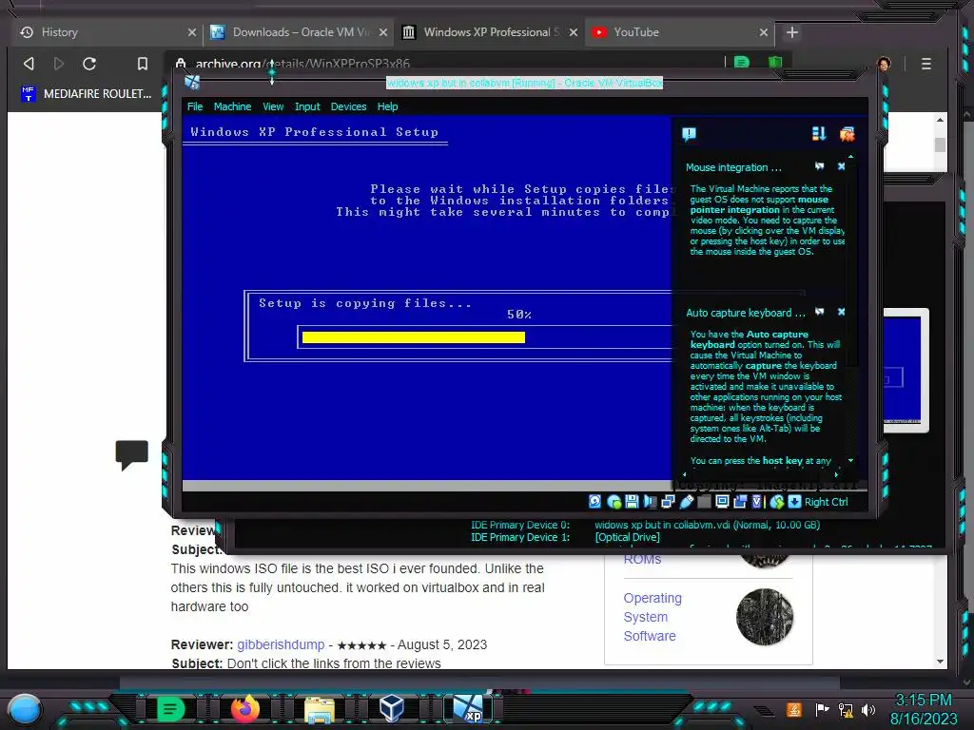
Task: Click the volume speaker icon in system tray
Action: (x=868, y=709)
